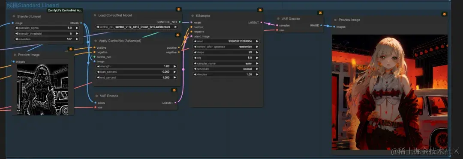Collapse the Apply ControlNet (Advanced) node via dot
The height and width of the screenshot is (159, 463).
[95, 41]
